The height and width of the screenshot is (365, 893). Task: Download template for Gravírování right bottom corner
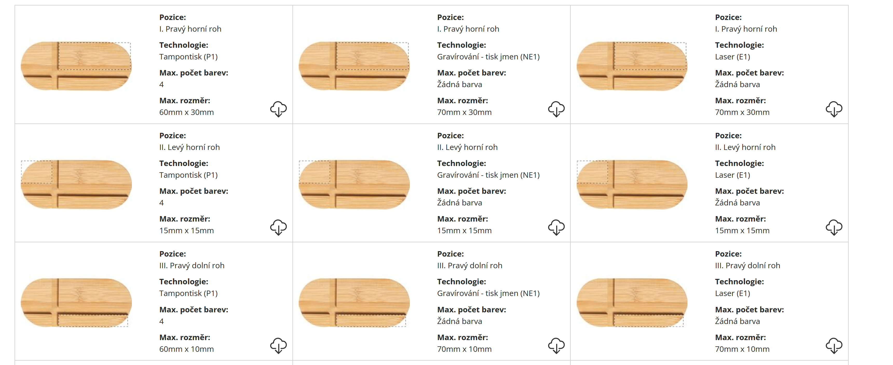556,346
